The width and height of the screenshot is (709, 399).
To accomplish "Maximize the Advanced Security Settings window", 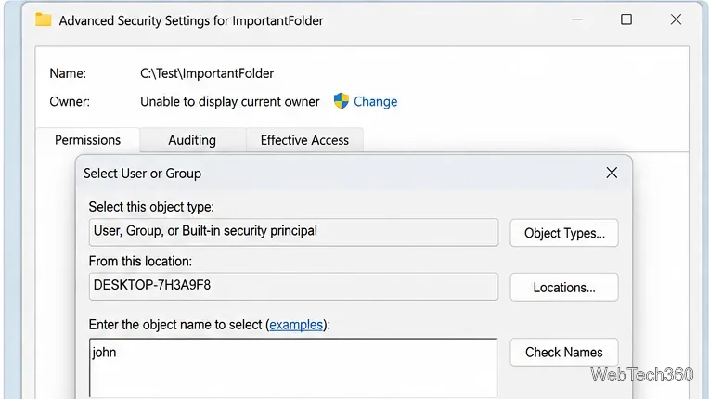I will point(626,19).
